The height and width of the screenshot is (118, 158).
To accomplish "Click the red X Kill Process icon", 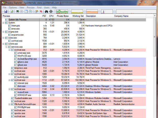I will pos(41,11).
